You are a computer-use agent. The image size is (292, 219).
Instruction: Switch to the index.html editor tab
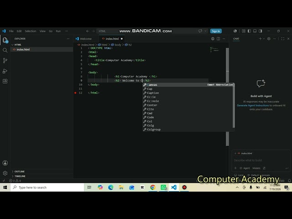tap(112, 39)
